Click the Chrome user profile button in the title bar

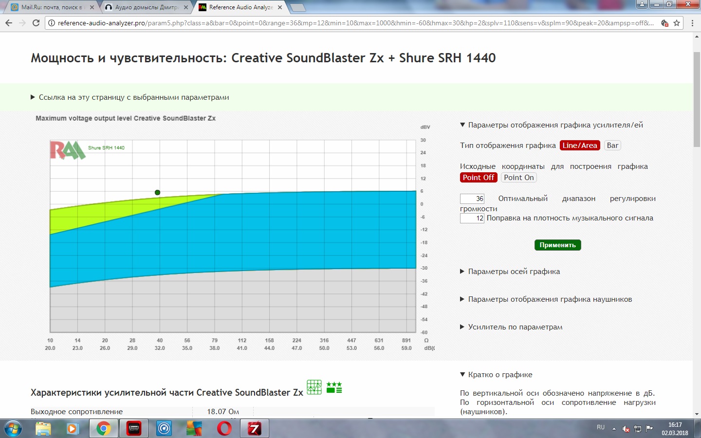[642, 4]
